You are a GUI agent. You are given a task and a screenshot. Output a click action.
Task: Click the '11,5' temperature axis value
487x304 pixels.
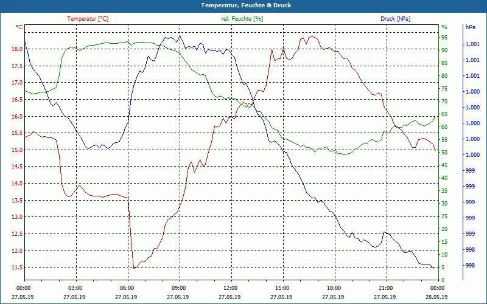click(18, 268)
